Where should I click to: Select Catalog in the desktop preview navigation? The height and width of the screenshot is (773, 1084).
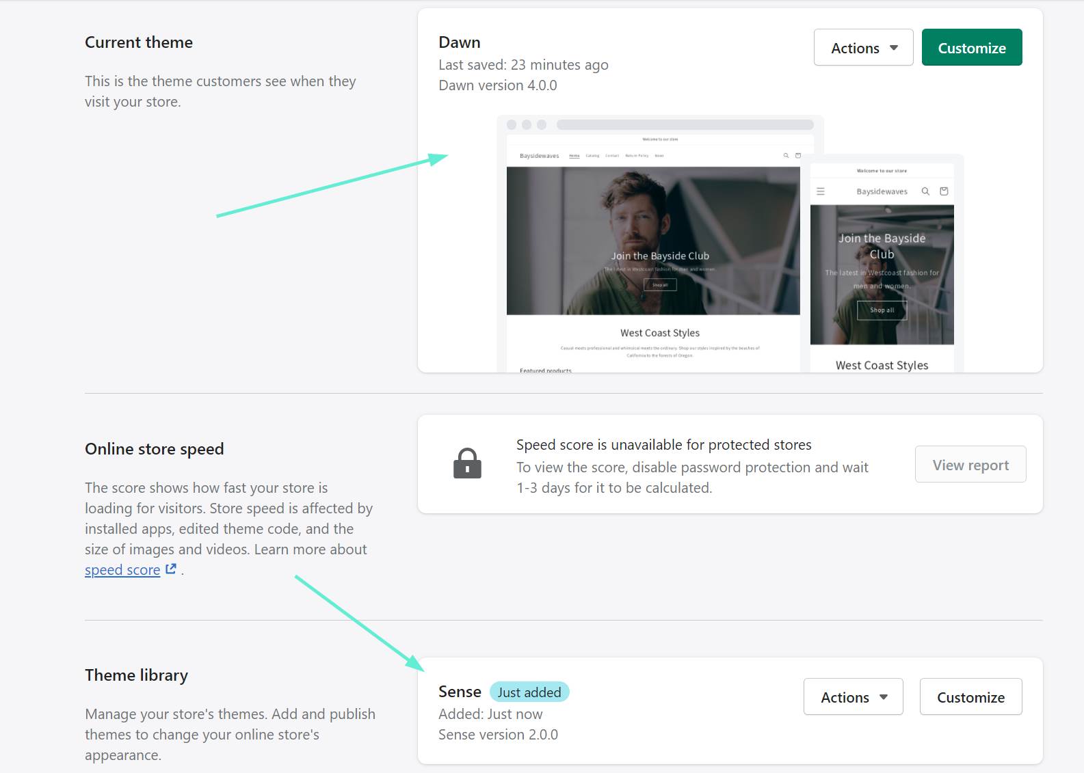point(592,156)
